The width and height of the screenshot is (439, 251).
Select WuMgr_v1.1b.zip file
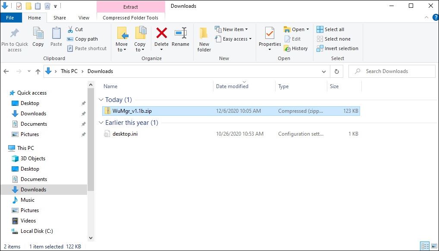tap(231, 111)
